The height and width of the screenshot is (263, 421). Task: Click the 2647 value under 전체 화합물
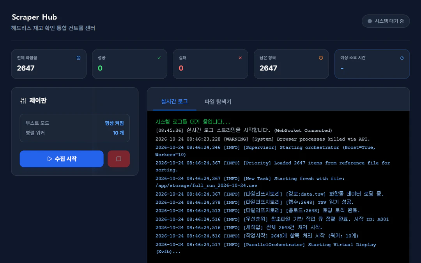[x=26, y=68]
